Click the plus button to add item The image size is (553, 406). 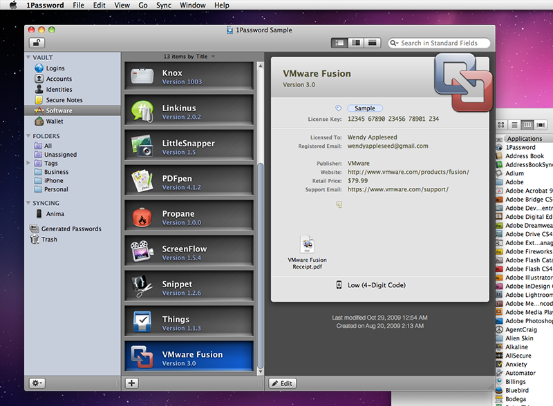point(131,383)
